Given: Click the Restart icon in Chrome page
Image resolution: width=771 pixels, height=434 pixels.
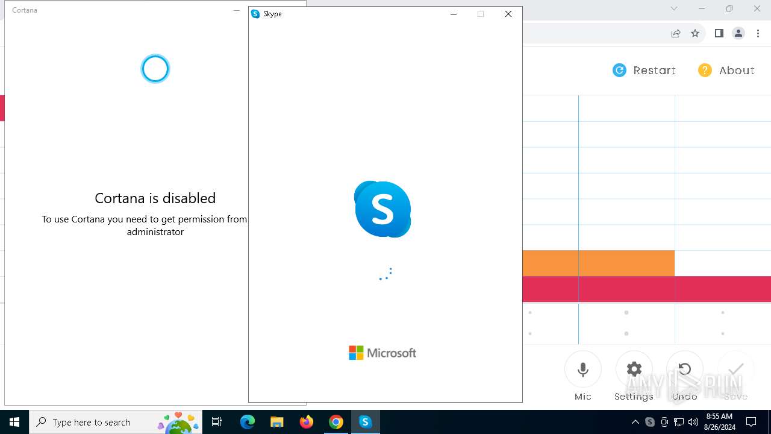Looking at the screenshot, I should 619,71.
